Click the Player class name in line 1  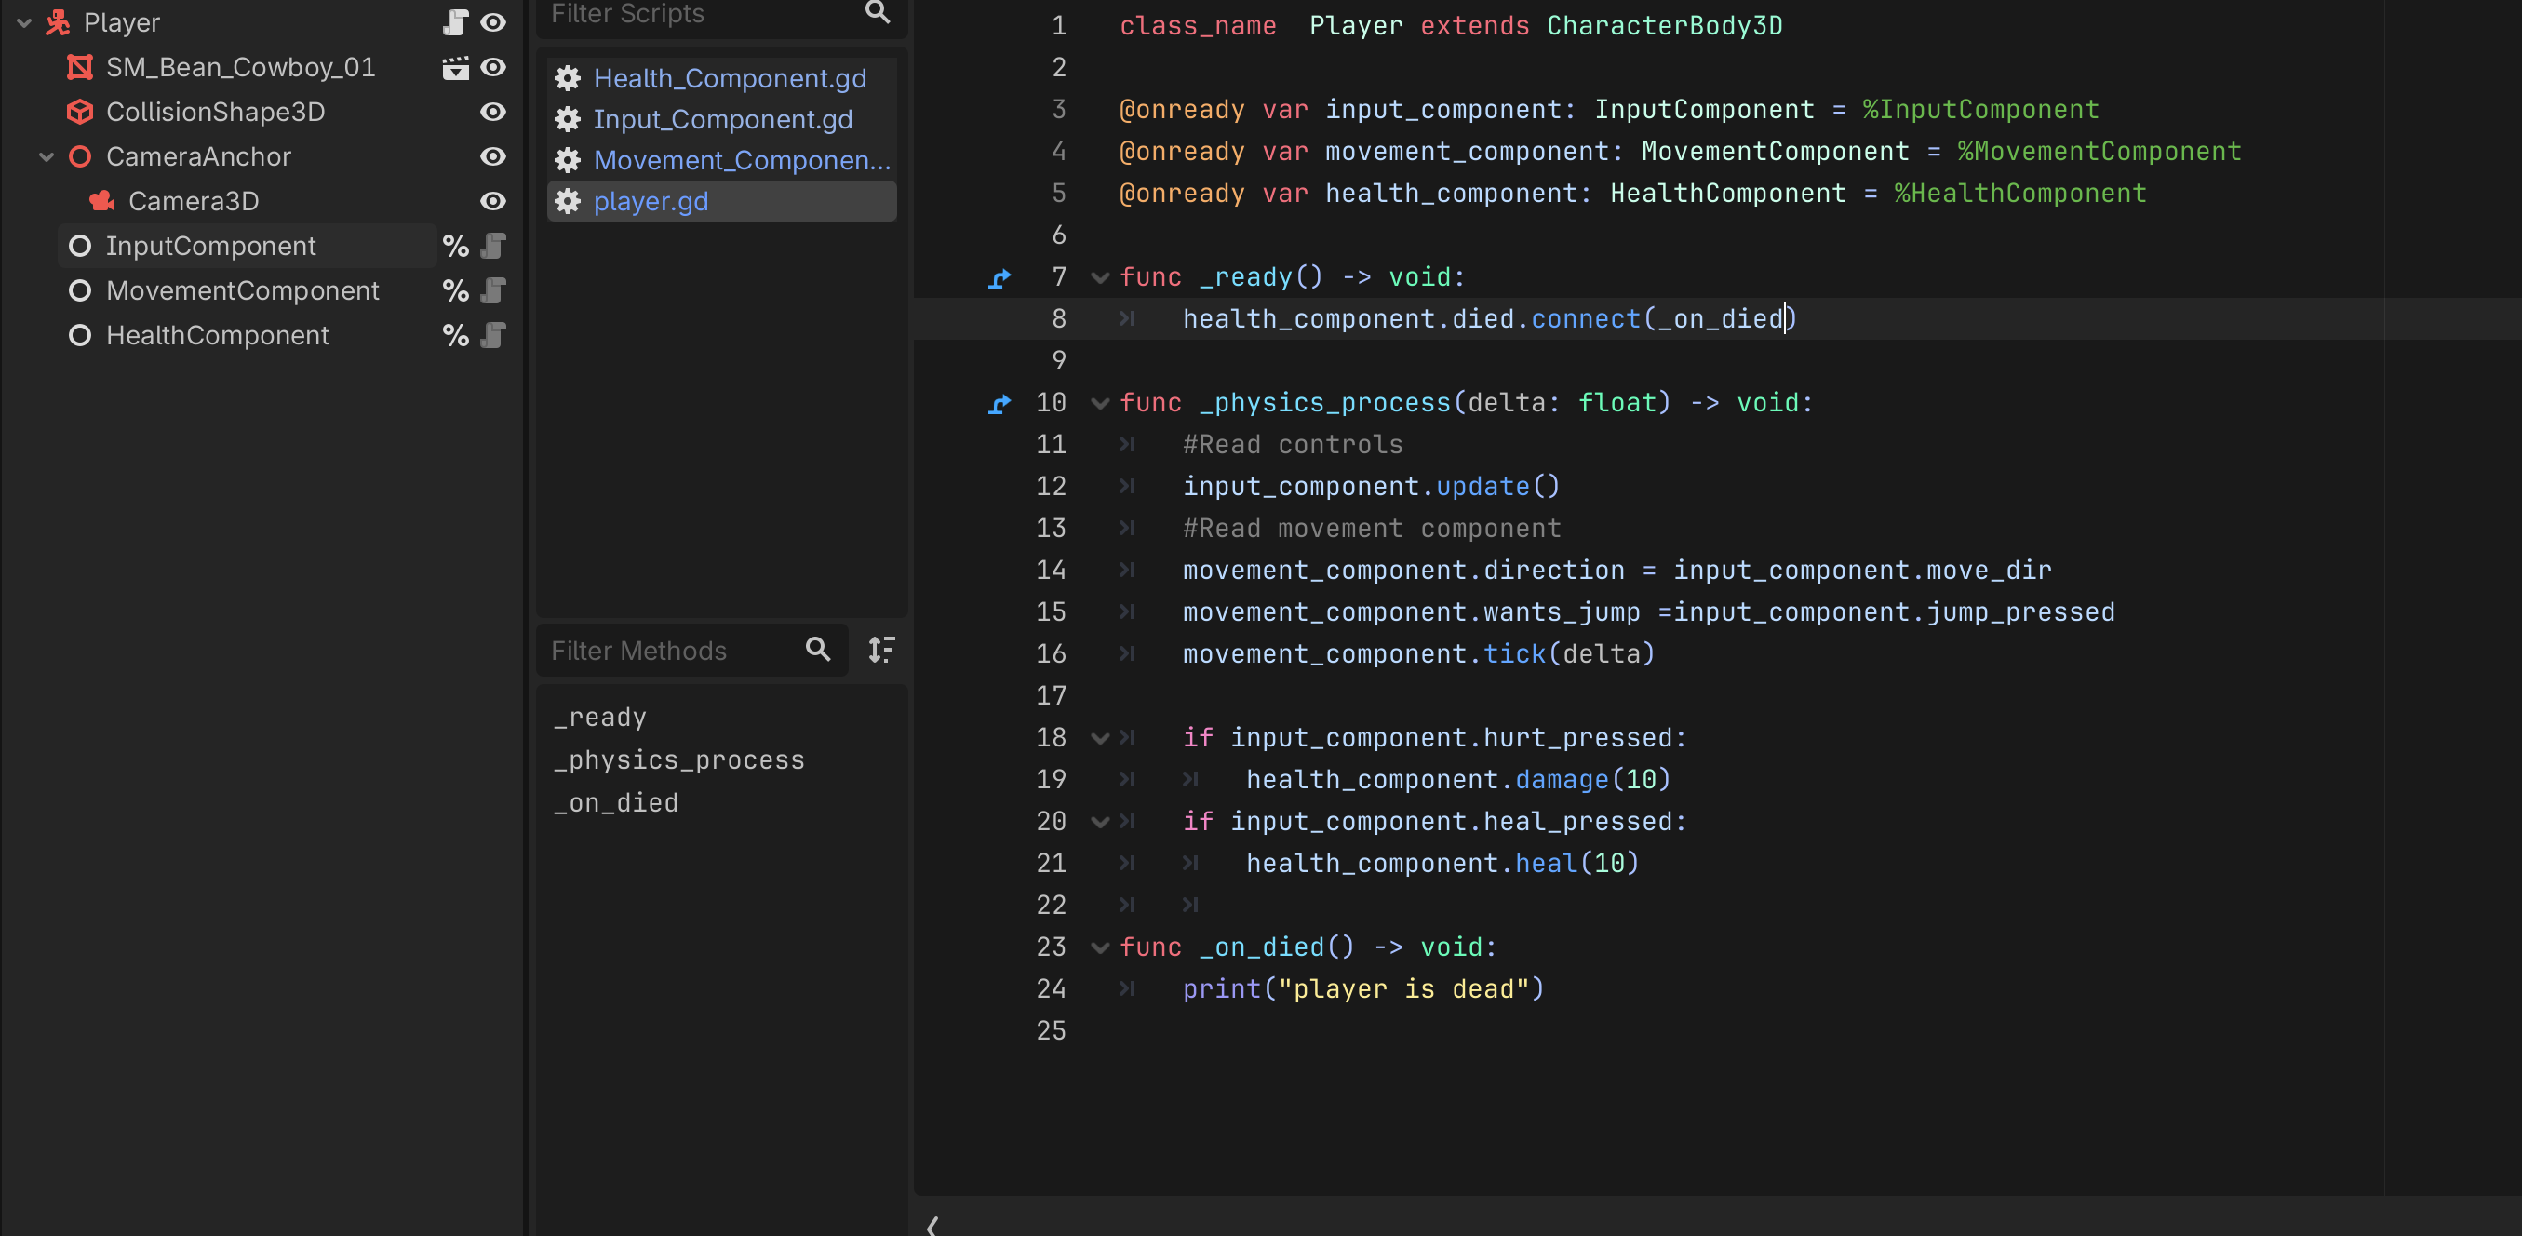pos(1356,25)
